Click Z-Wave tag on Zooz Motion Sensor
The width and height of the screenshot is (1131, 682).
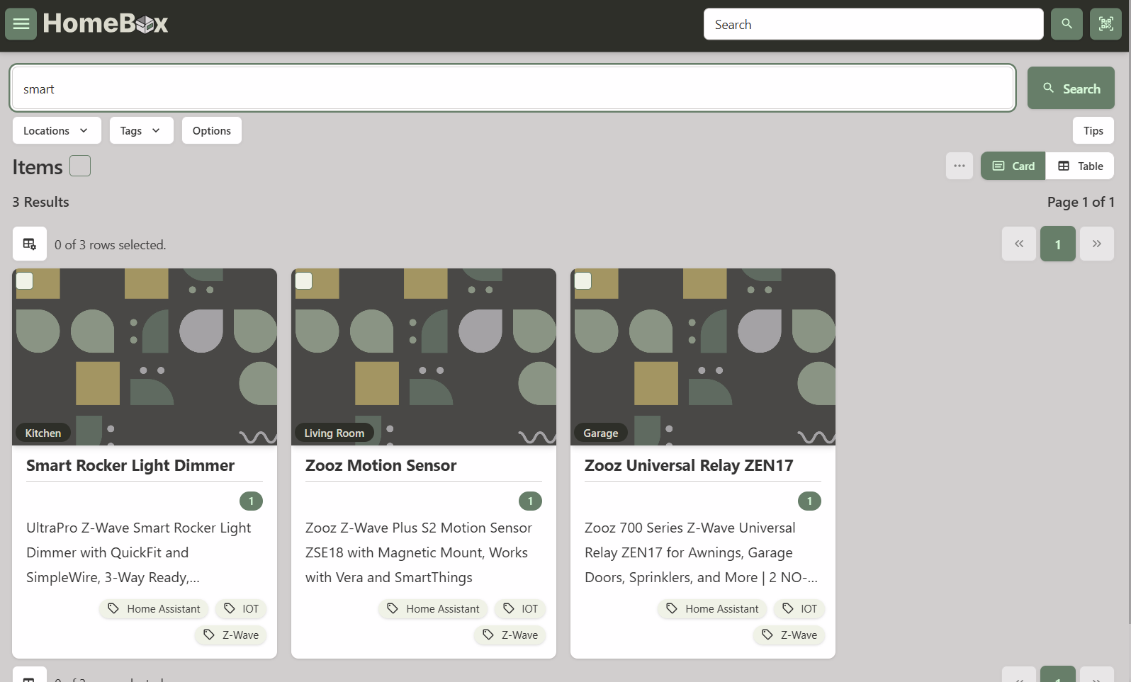point(510,635)
